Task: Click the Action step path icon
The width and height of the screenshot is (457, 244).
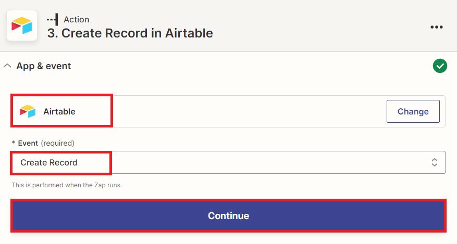Action: (x=52, y=19)
